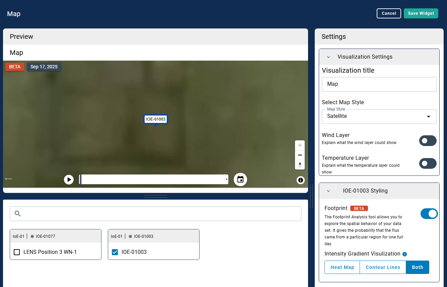This screenshot has width=447, height=287.
Task: Check the LENS Position 3 WN-1 checkbox
Action: point(17,252)
